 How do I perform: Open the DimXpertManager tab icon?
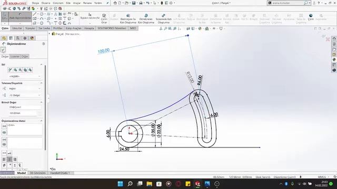(x=25, y=38)
